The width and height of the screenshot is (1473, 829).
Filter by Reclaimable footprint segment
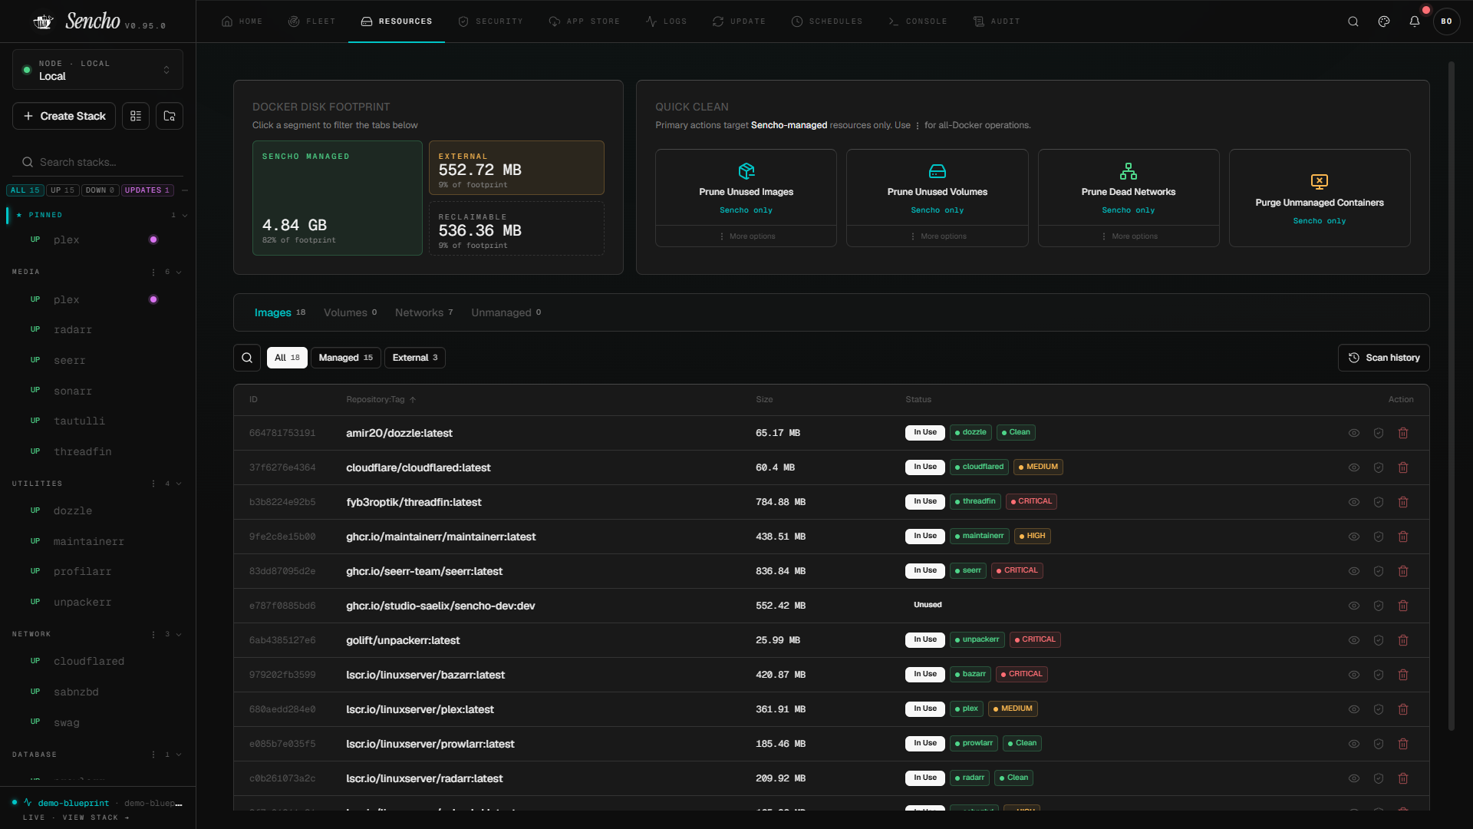click(x=516, y=228)
